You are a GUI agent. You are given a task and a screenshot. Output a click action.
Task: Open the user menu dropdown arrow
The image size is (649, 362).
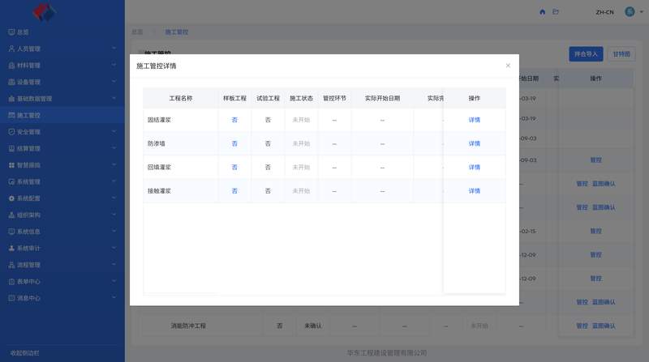tap(641, 12)
